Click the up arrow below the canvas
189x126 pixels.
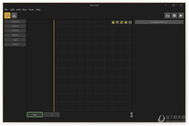[x=132, y=113]
